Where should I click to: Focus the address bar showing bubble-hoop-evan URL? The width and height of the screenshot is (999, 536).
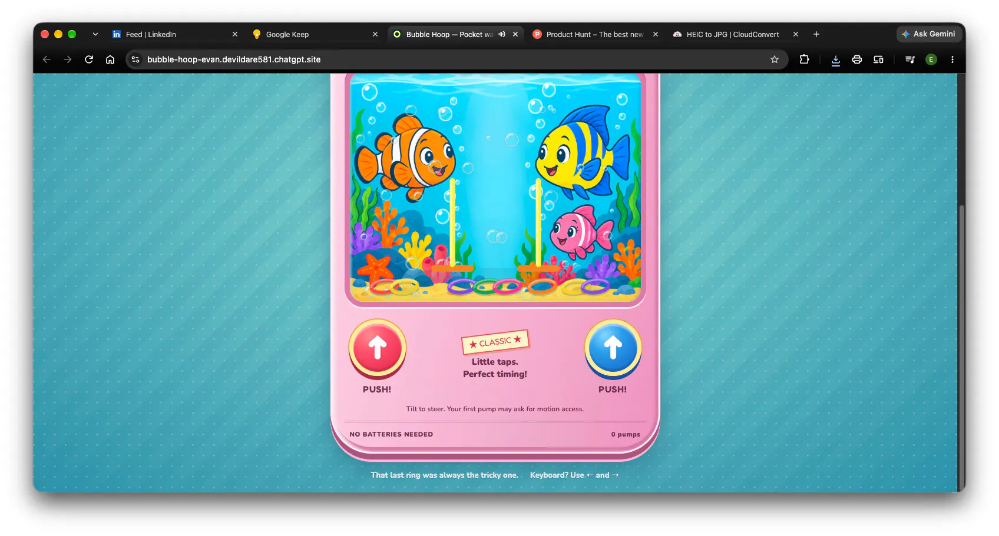pos(457,59)
